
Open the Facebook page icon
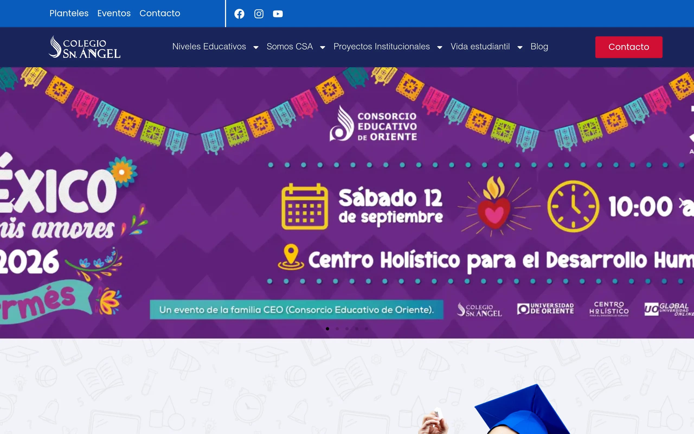(x=239, y=14)
